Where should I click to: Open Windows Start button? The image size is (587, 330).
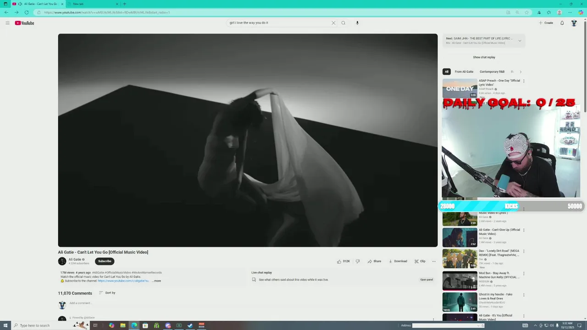click(x=6, y=325)
